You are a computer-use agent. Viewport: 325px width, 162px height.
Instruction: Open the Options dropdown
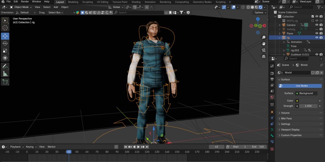(260, 13)
